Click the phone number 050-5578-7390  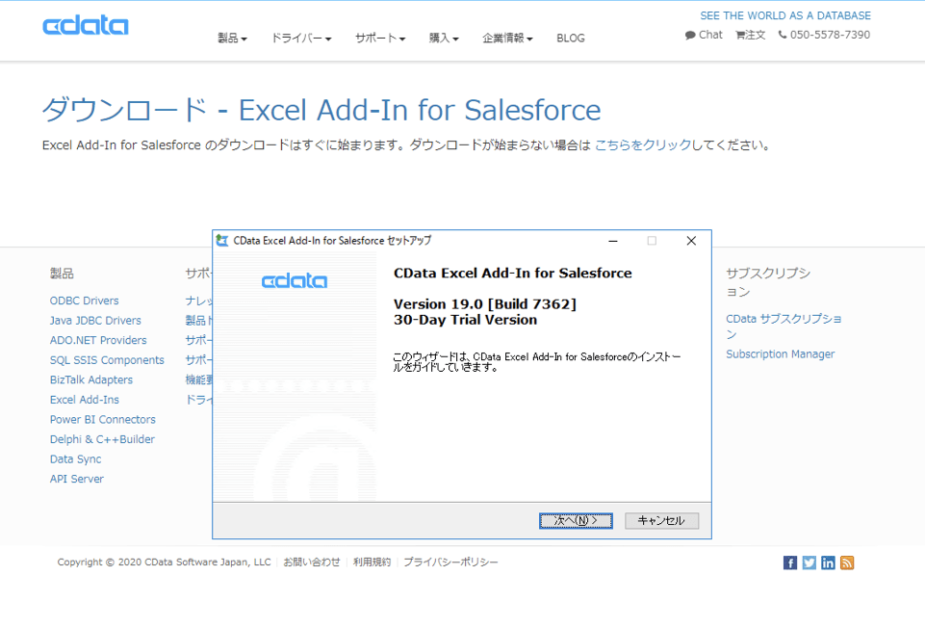tap(824, 35)
